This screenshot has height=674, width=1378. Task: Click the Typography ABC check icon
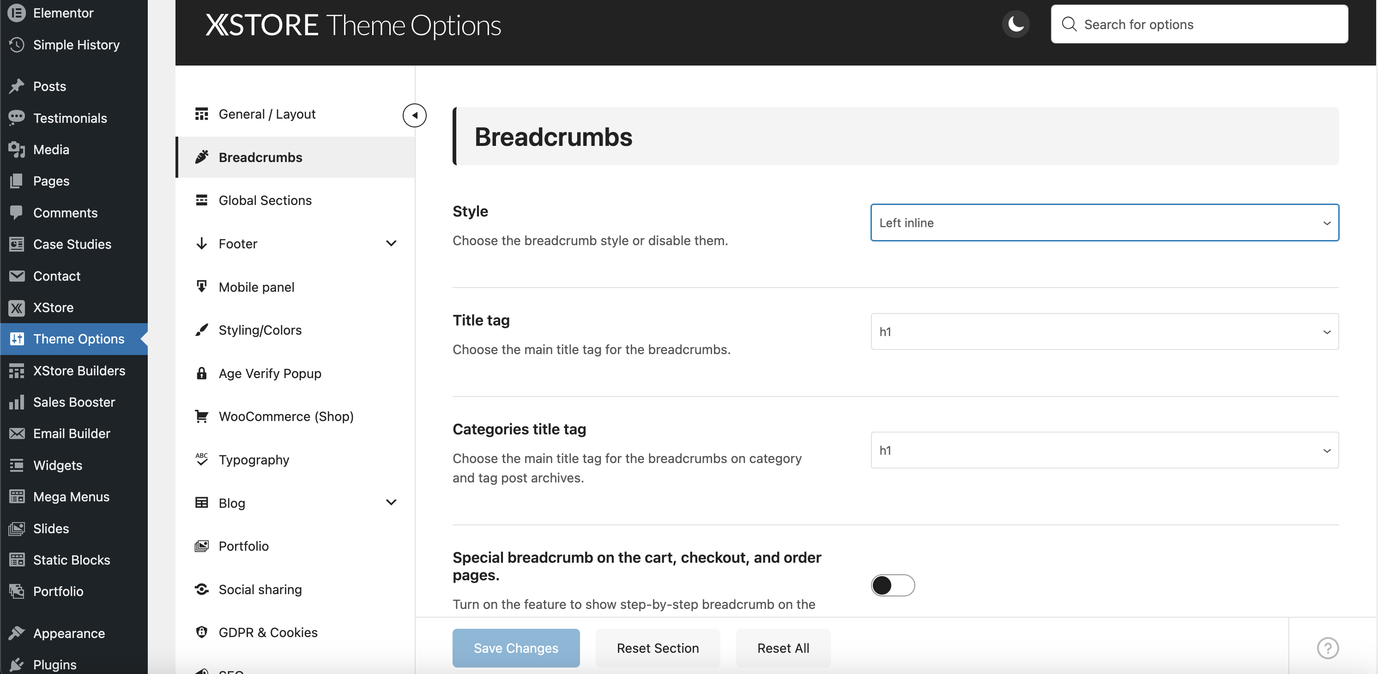tap(202, 459)
